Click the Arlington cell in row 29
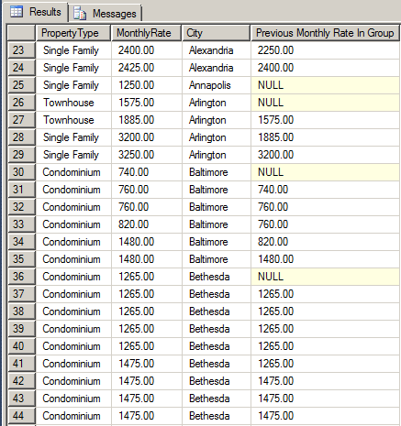This screenshot has width=401, height=426. click(x=217, y=155)
